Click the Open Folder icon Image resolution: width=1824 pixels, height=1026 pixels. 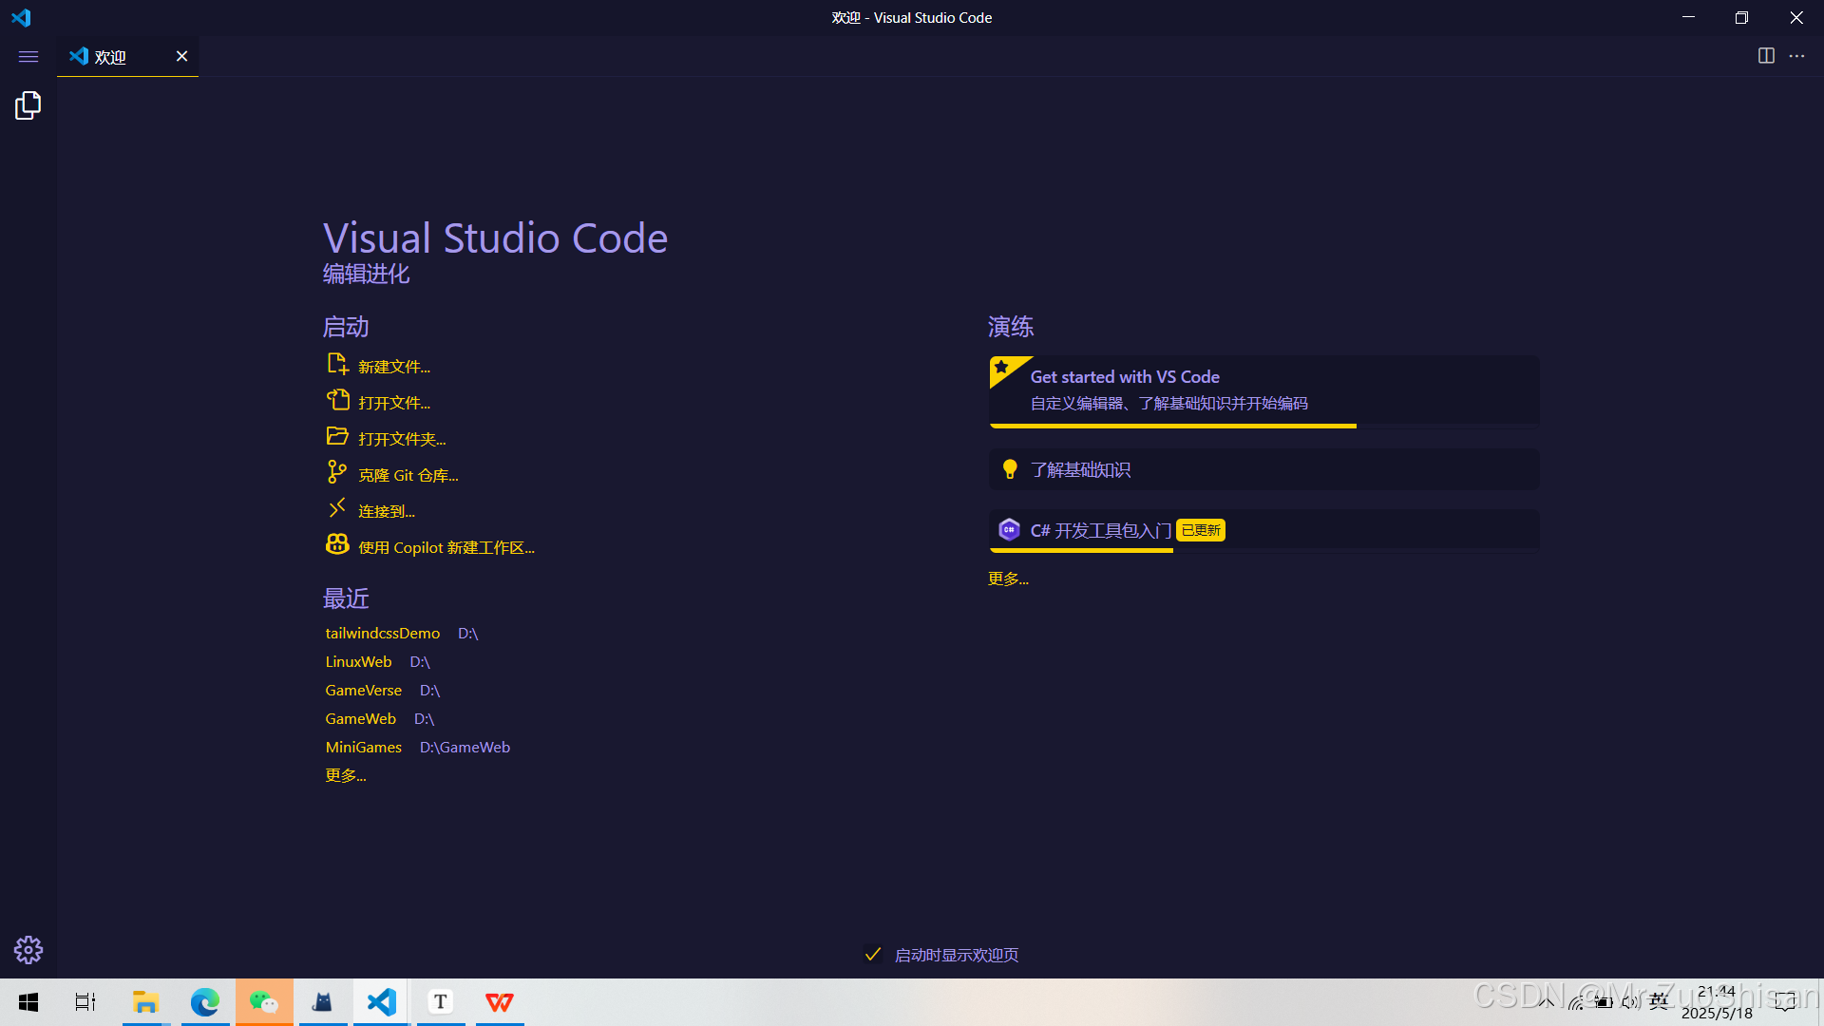(x=337, y=437)
